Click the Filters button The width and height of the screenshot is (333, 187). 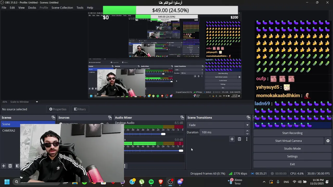80,109
